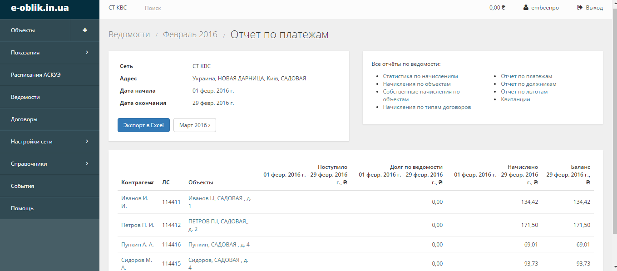Image resolution: width=617 pixels, height=271 pixels.
Task: Go to next month Март 2016
Action: [194, 125]
